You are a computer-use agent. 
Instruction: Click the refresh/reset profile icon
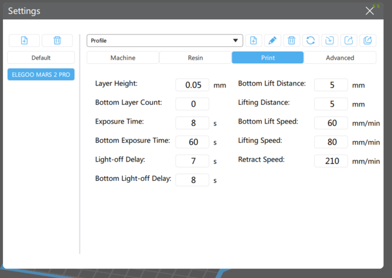(x=310, y=40)
